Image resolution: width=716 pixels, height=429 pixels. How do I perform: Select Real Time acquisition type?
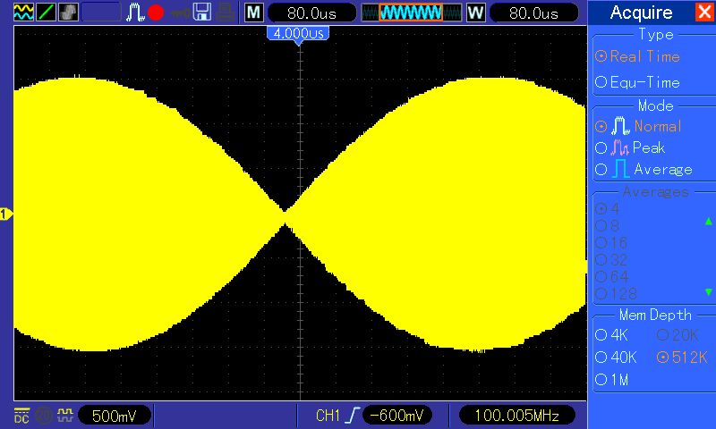(x=637, y=56)
